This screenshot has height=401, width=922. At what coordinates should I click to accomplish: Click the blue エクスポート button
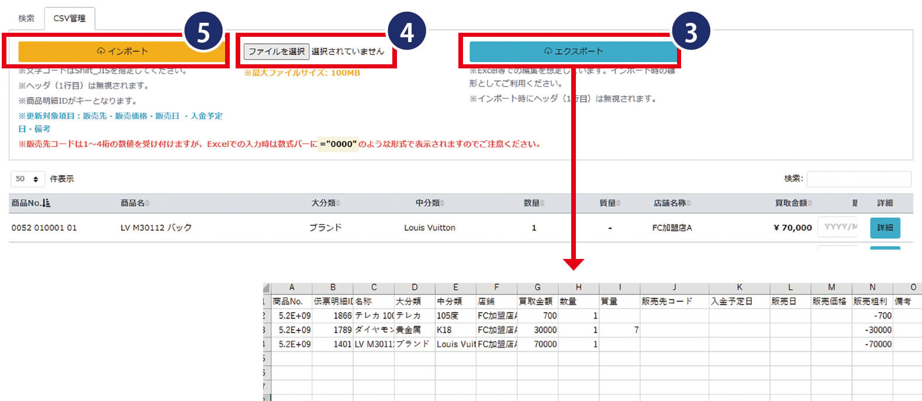click(x=573, y=51)
